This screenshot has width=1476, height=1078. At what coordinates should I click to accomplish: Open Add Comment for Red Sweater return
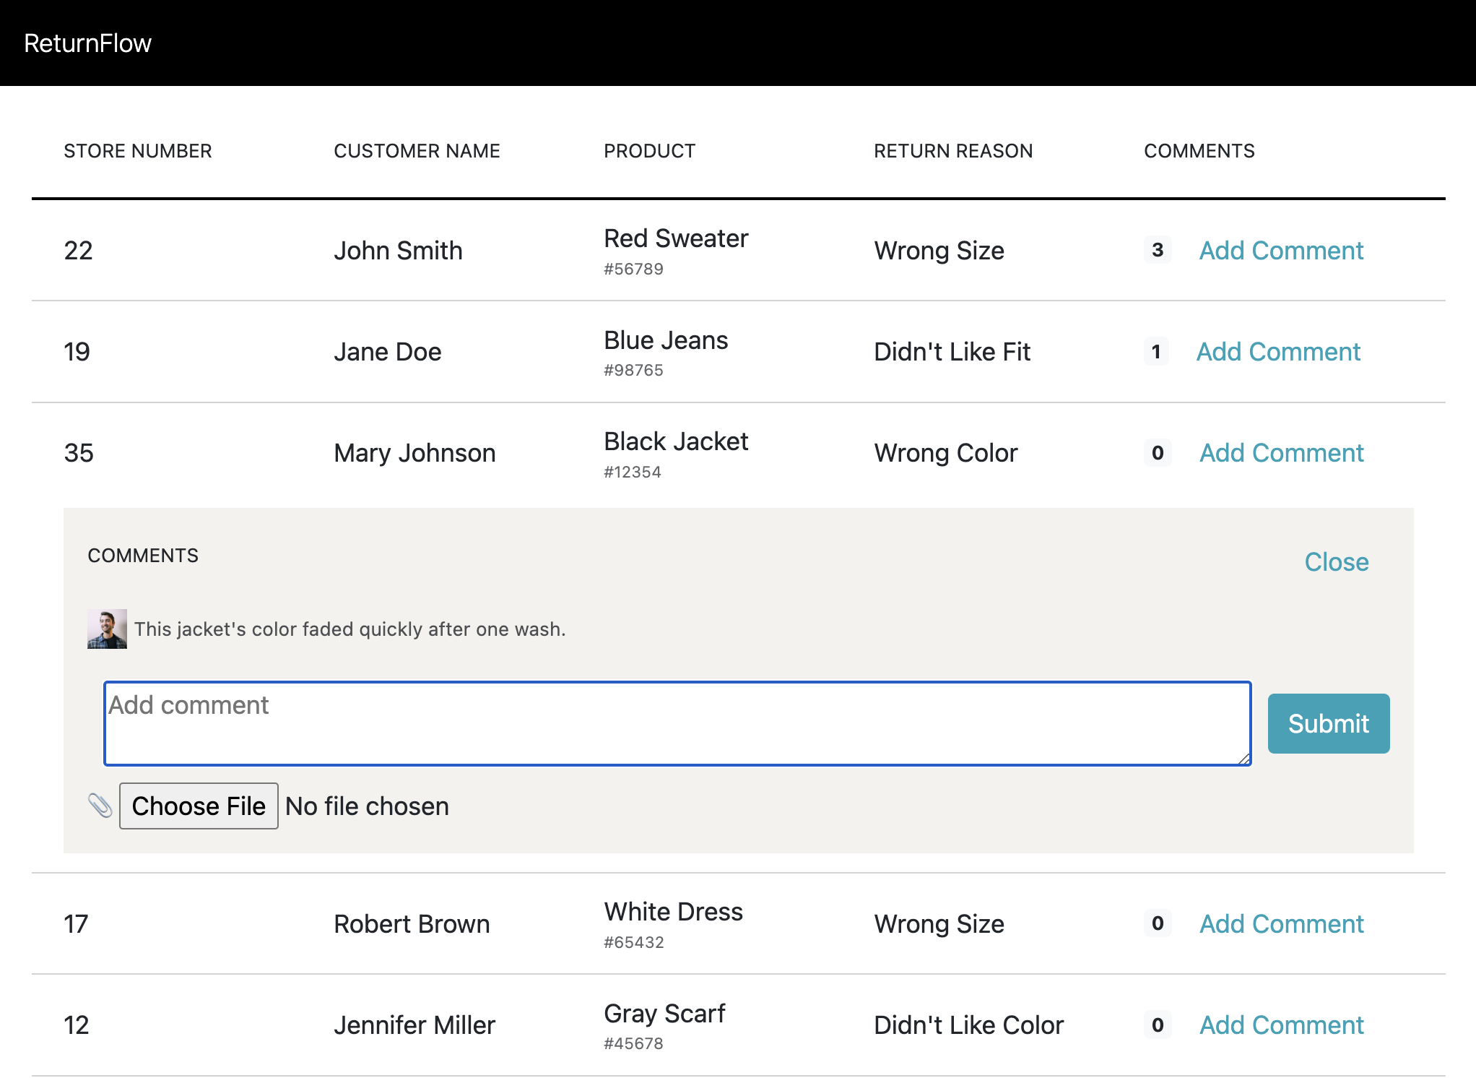click(x=1281, y=251)
